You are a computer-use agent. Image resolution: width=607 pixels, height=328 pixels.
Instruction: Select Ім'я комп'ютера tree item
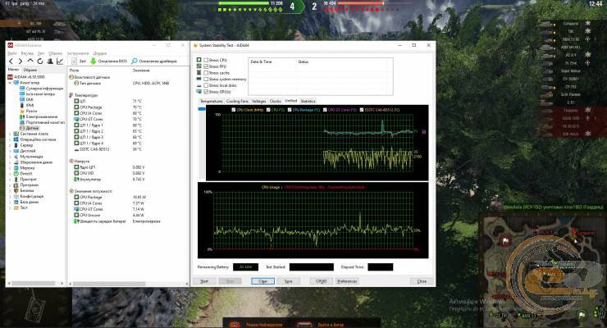pyautogui.click(x=37, y=94)
